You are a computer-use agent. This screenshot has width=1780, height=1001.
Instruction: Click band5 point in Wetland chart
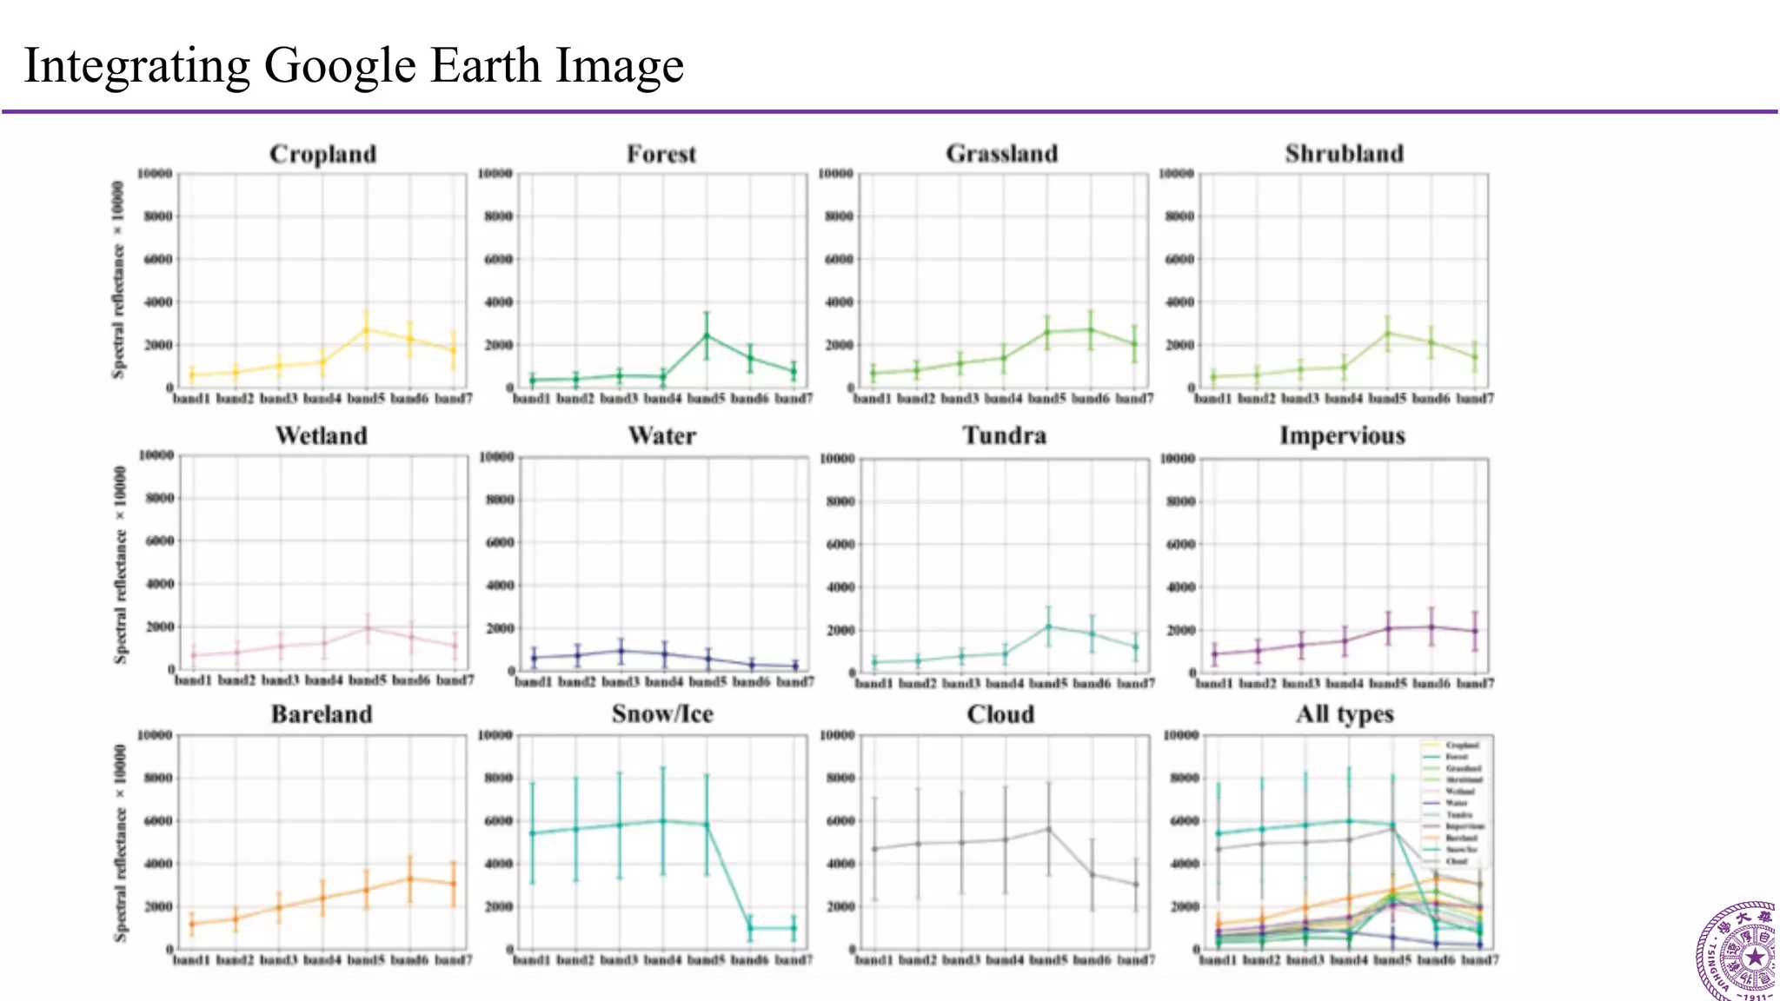368,628
